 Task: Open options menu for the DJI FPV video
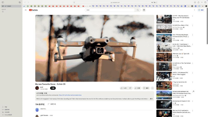pyautogui.click(x=193, y=16)
